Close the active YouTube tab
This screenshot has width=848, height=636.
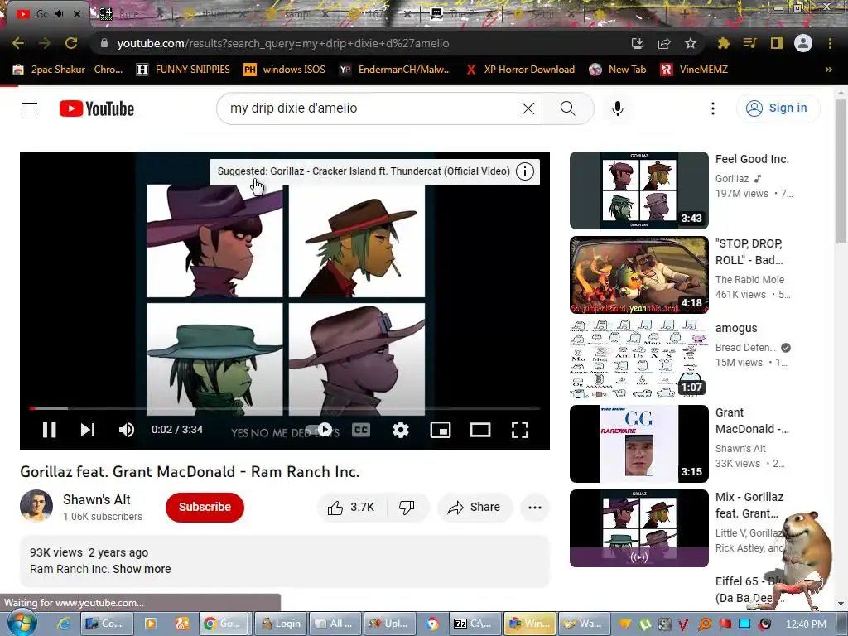tap(77, 14)
